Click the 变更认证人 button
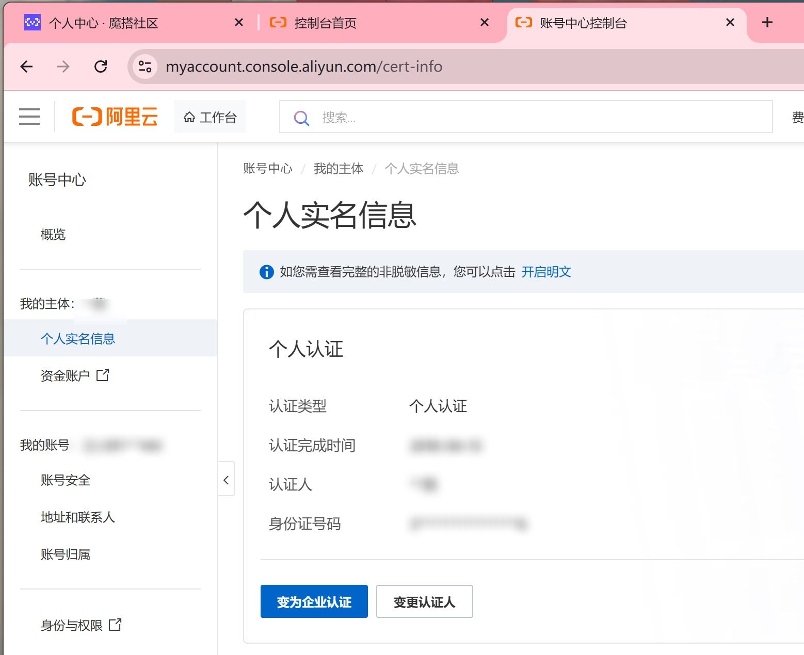Viewport: 804px width, 655px height. [x=424, y=601]
